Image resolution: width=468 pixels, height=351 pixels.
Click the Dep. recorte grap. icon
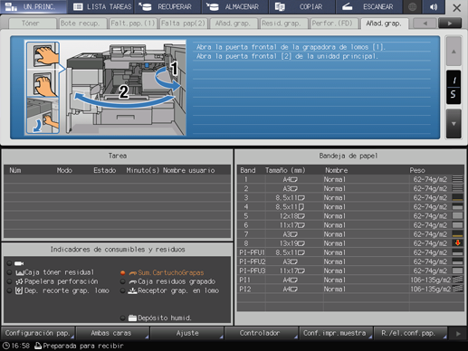pos(19,290)
